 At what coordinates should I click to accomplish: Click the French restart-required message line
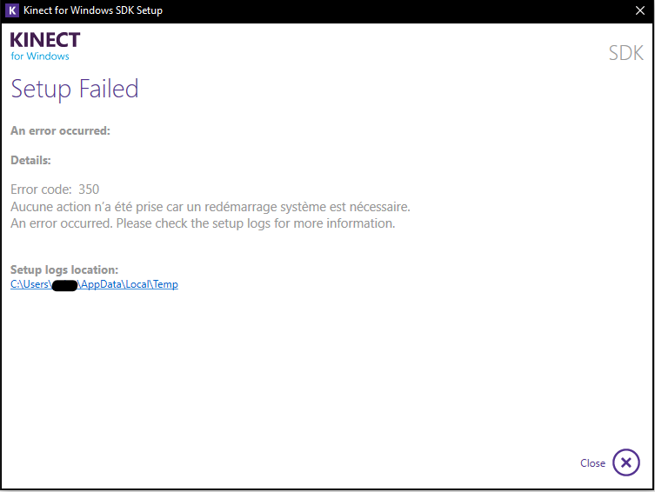[210, 207]
